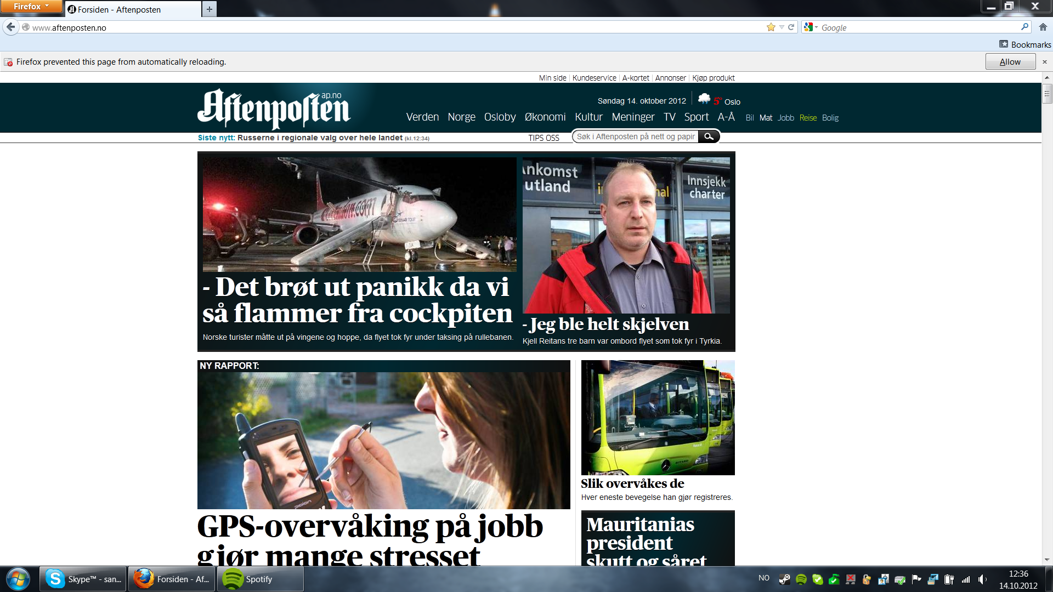Click the browser back arrow button
Image resolution: width=1053 pixels, height=592 pixels.
(11, 27)
